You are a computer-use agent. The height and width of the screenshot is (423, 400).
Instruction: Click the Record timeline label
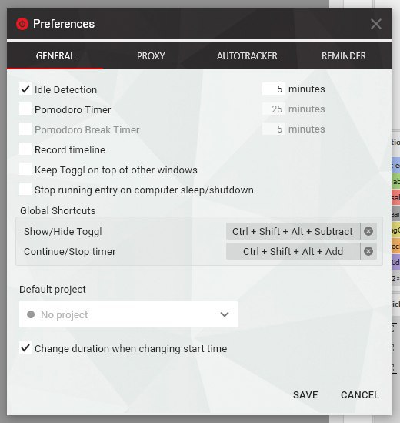70,149
